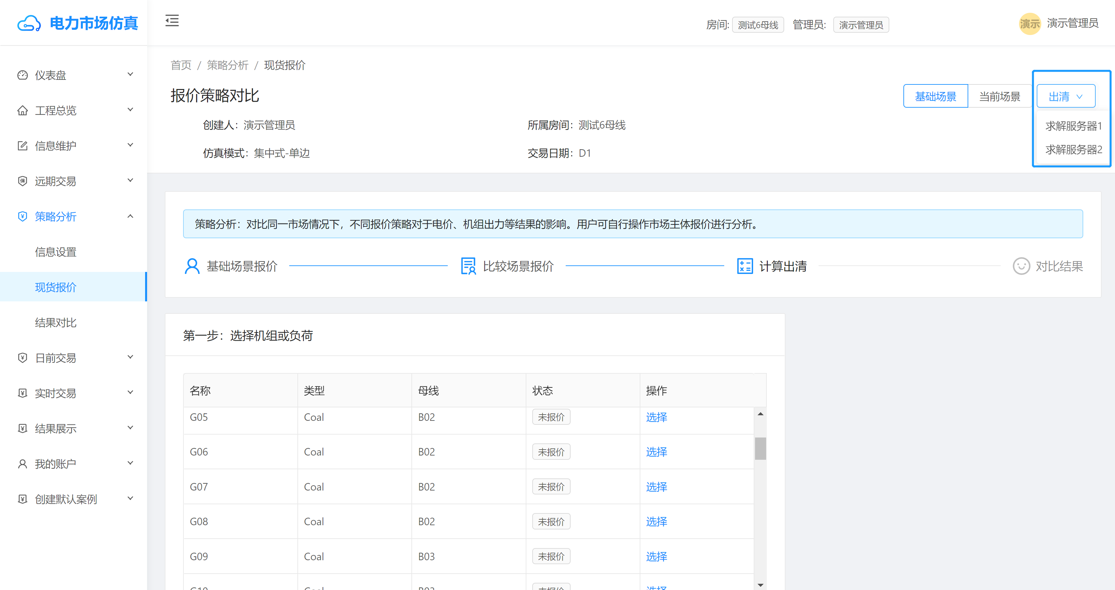Click the 演示 user avatar

click(x=1030, y=23)
